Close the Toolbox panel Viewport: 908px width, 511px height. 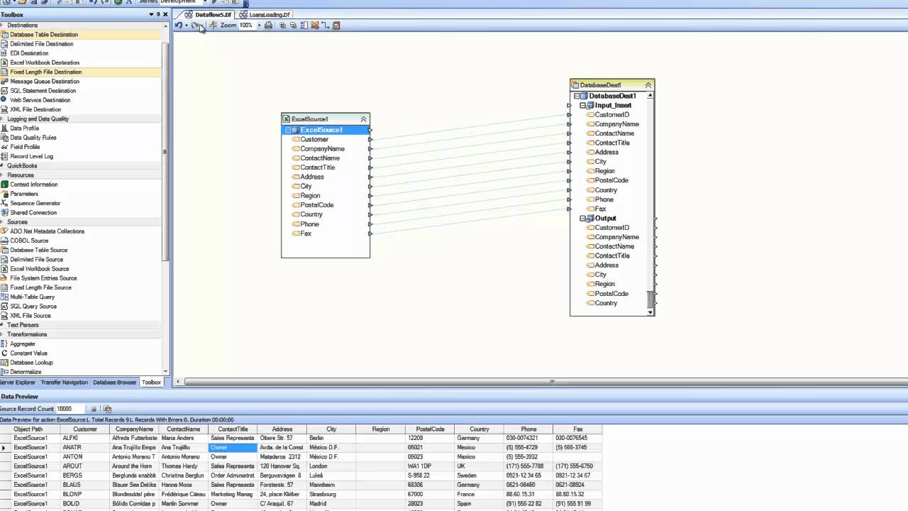165,14
